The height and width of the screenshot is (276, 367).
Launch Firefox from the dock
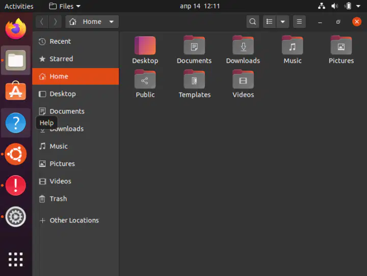click(16, 29)
